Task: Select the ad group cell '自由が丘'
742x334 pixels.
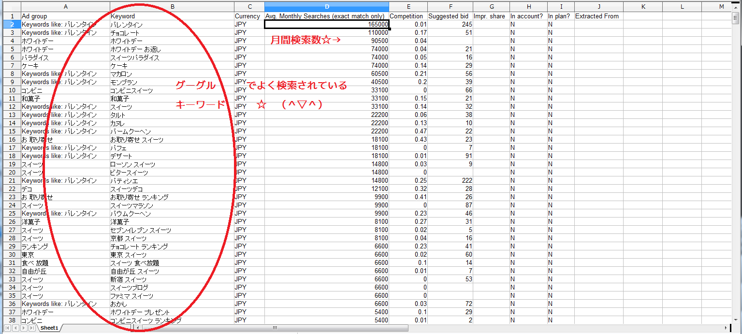Action: [x=65, y=271]
